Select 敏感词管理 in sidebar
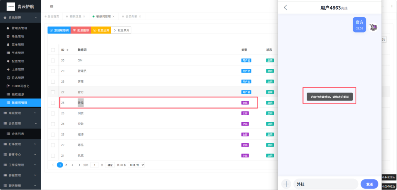397x190 pixels. [x=21, y=103]
